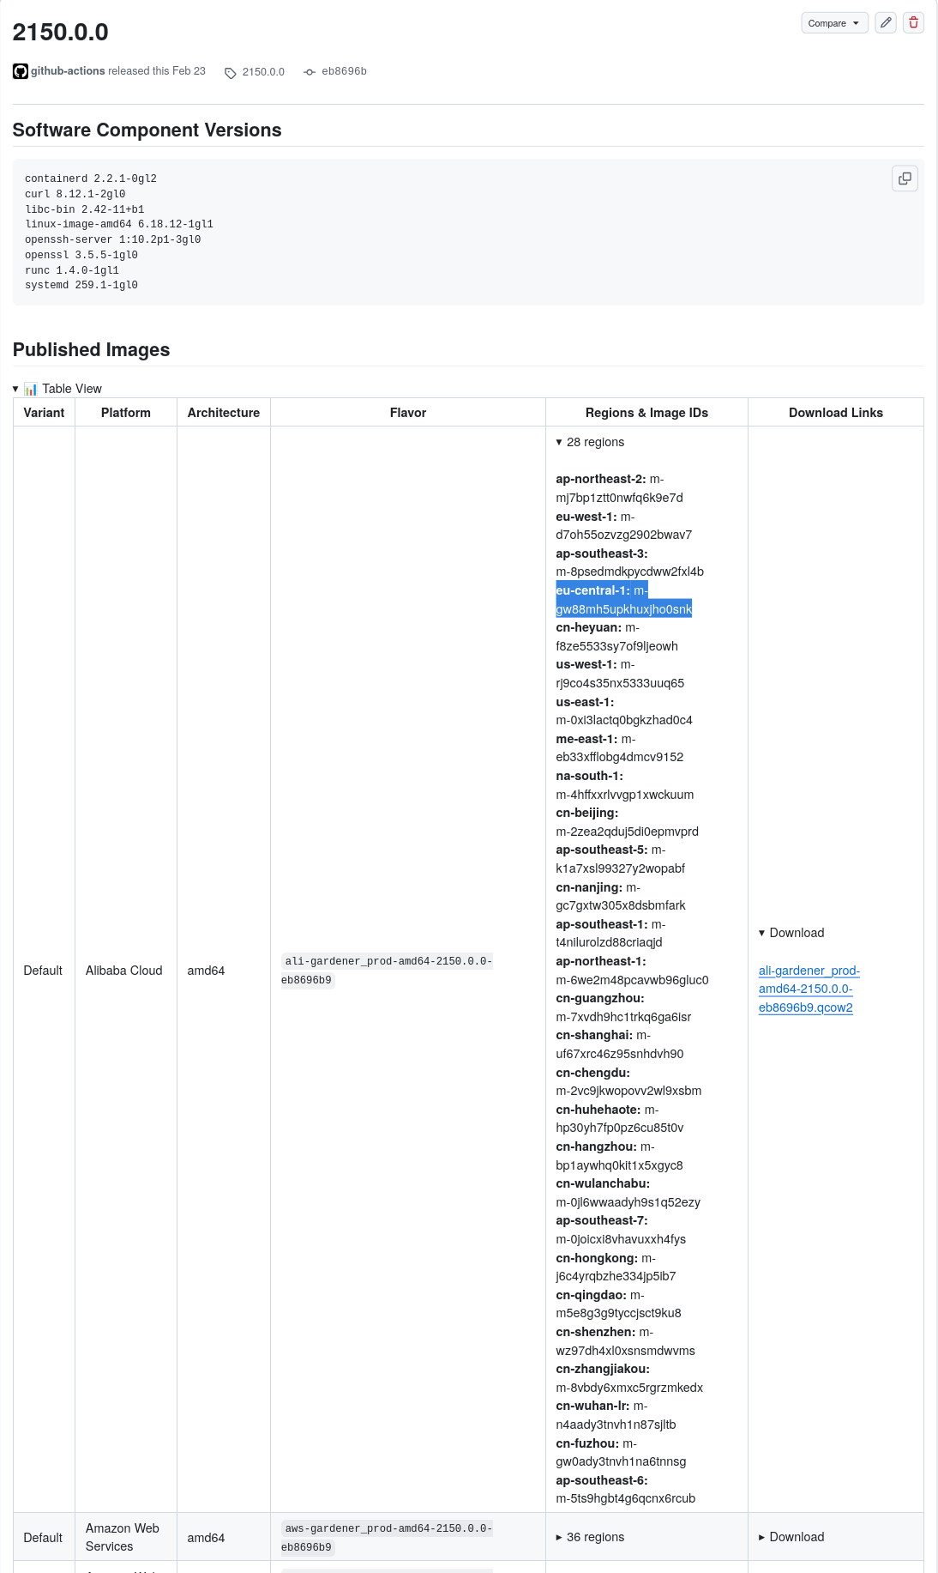938x1573 pixels.
Task: Click the highlighted eu-central-1 image ID
Action: (x=624, y=600)
